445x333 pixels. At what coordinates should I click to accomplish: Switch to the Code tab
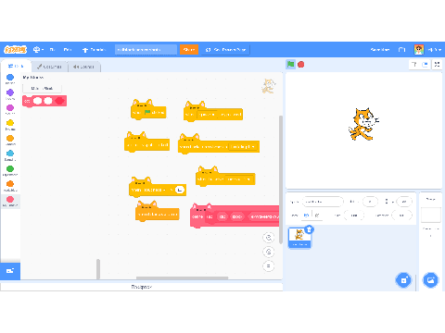tap(16, 66)
